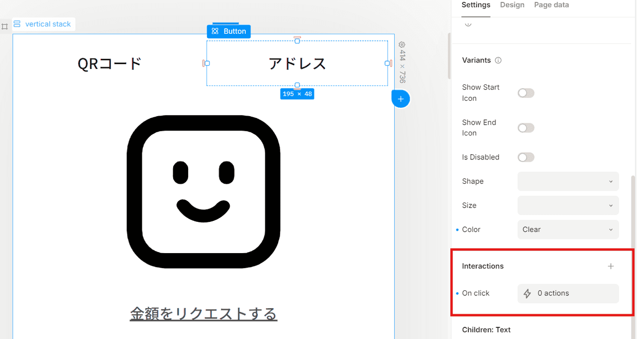This screenshot has height=339, width=637.
Task: Open the Settings tab
Action: pyautogui.click(x=476, y=5)
